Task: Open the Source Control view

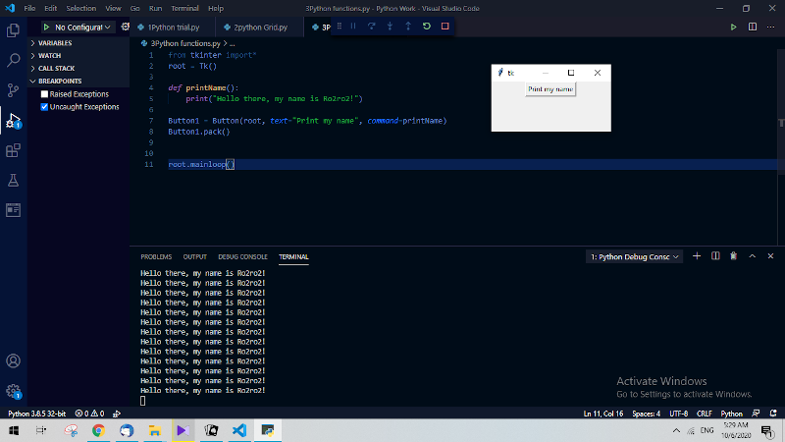Action: [x=13, y=90]
